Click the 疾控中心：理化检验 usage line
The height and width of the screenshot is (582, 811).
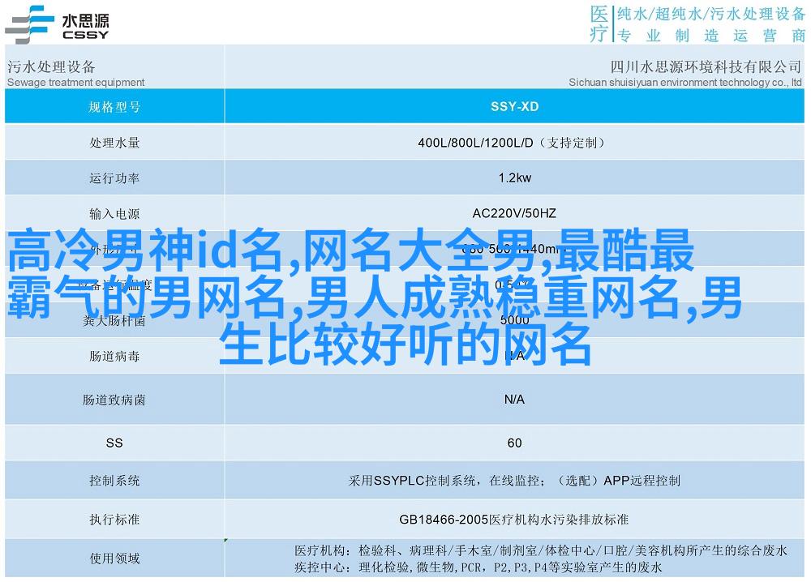(478, 567)
